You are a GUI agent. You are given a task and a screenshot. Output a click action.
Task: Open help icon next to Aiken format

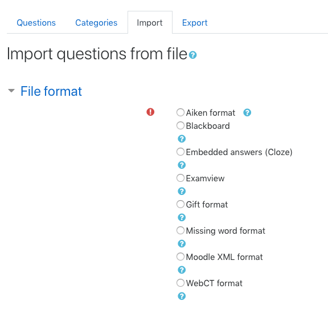(x=247, y=112)
